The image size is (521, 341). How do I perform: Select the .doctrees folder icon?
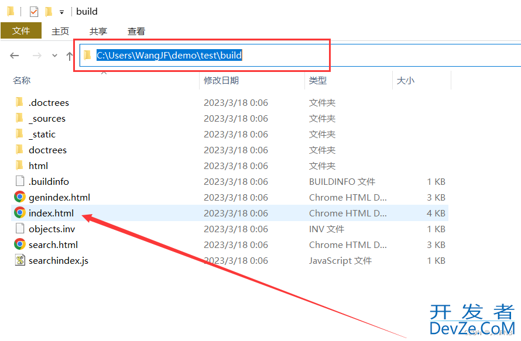[x=19, y=102]
